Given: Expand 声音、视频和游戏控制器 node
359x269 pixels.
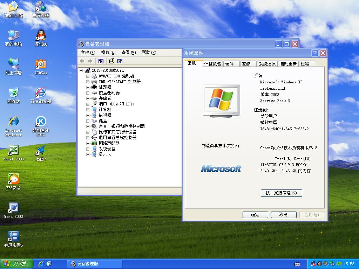Looking at the screenshot, I should pos(88,126).
